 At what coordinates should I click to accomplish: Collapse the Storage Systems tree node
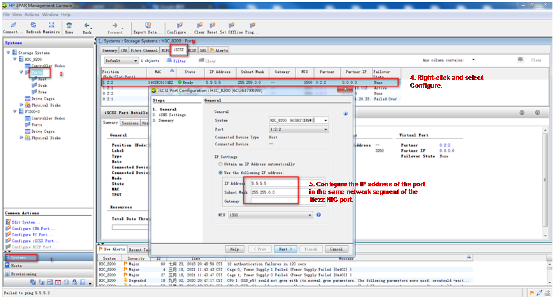coord(8,52)
